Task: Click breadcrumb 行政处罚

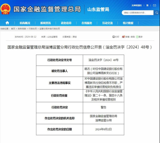Action: (33, 29)
